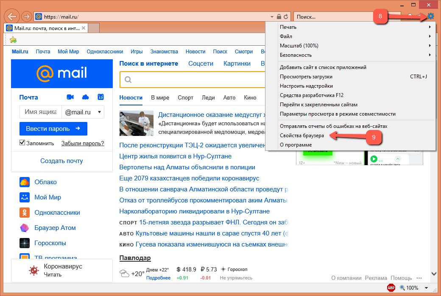Click the news photo thumbnail

tap(137, 123)
